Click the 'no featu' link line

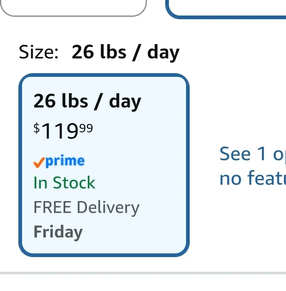(253, 178)
